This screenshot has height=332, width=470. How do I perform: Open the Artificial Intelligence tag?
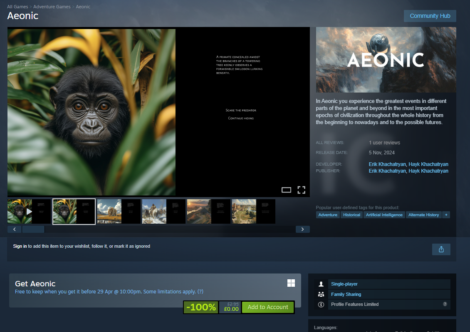(384, 215)
